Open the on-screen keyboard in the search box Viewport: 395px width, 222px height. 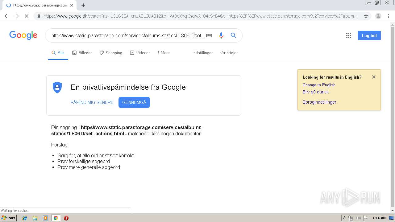coord(209,35)
